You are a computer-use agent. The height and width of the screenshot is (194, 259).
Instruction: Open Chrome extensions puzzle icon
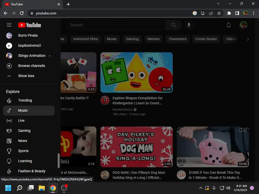coord(229,13)
